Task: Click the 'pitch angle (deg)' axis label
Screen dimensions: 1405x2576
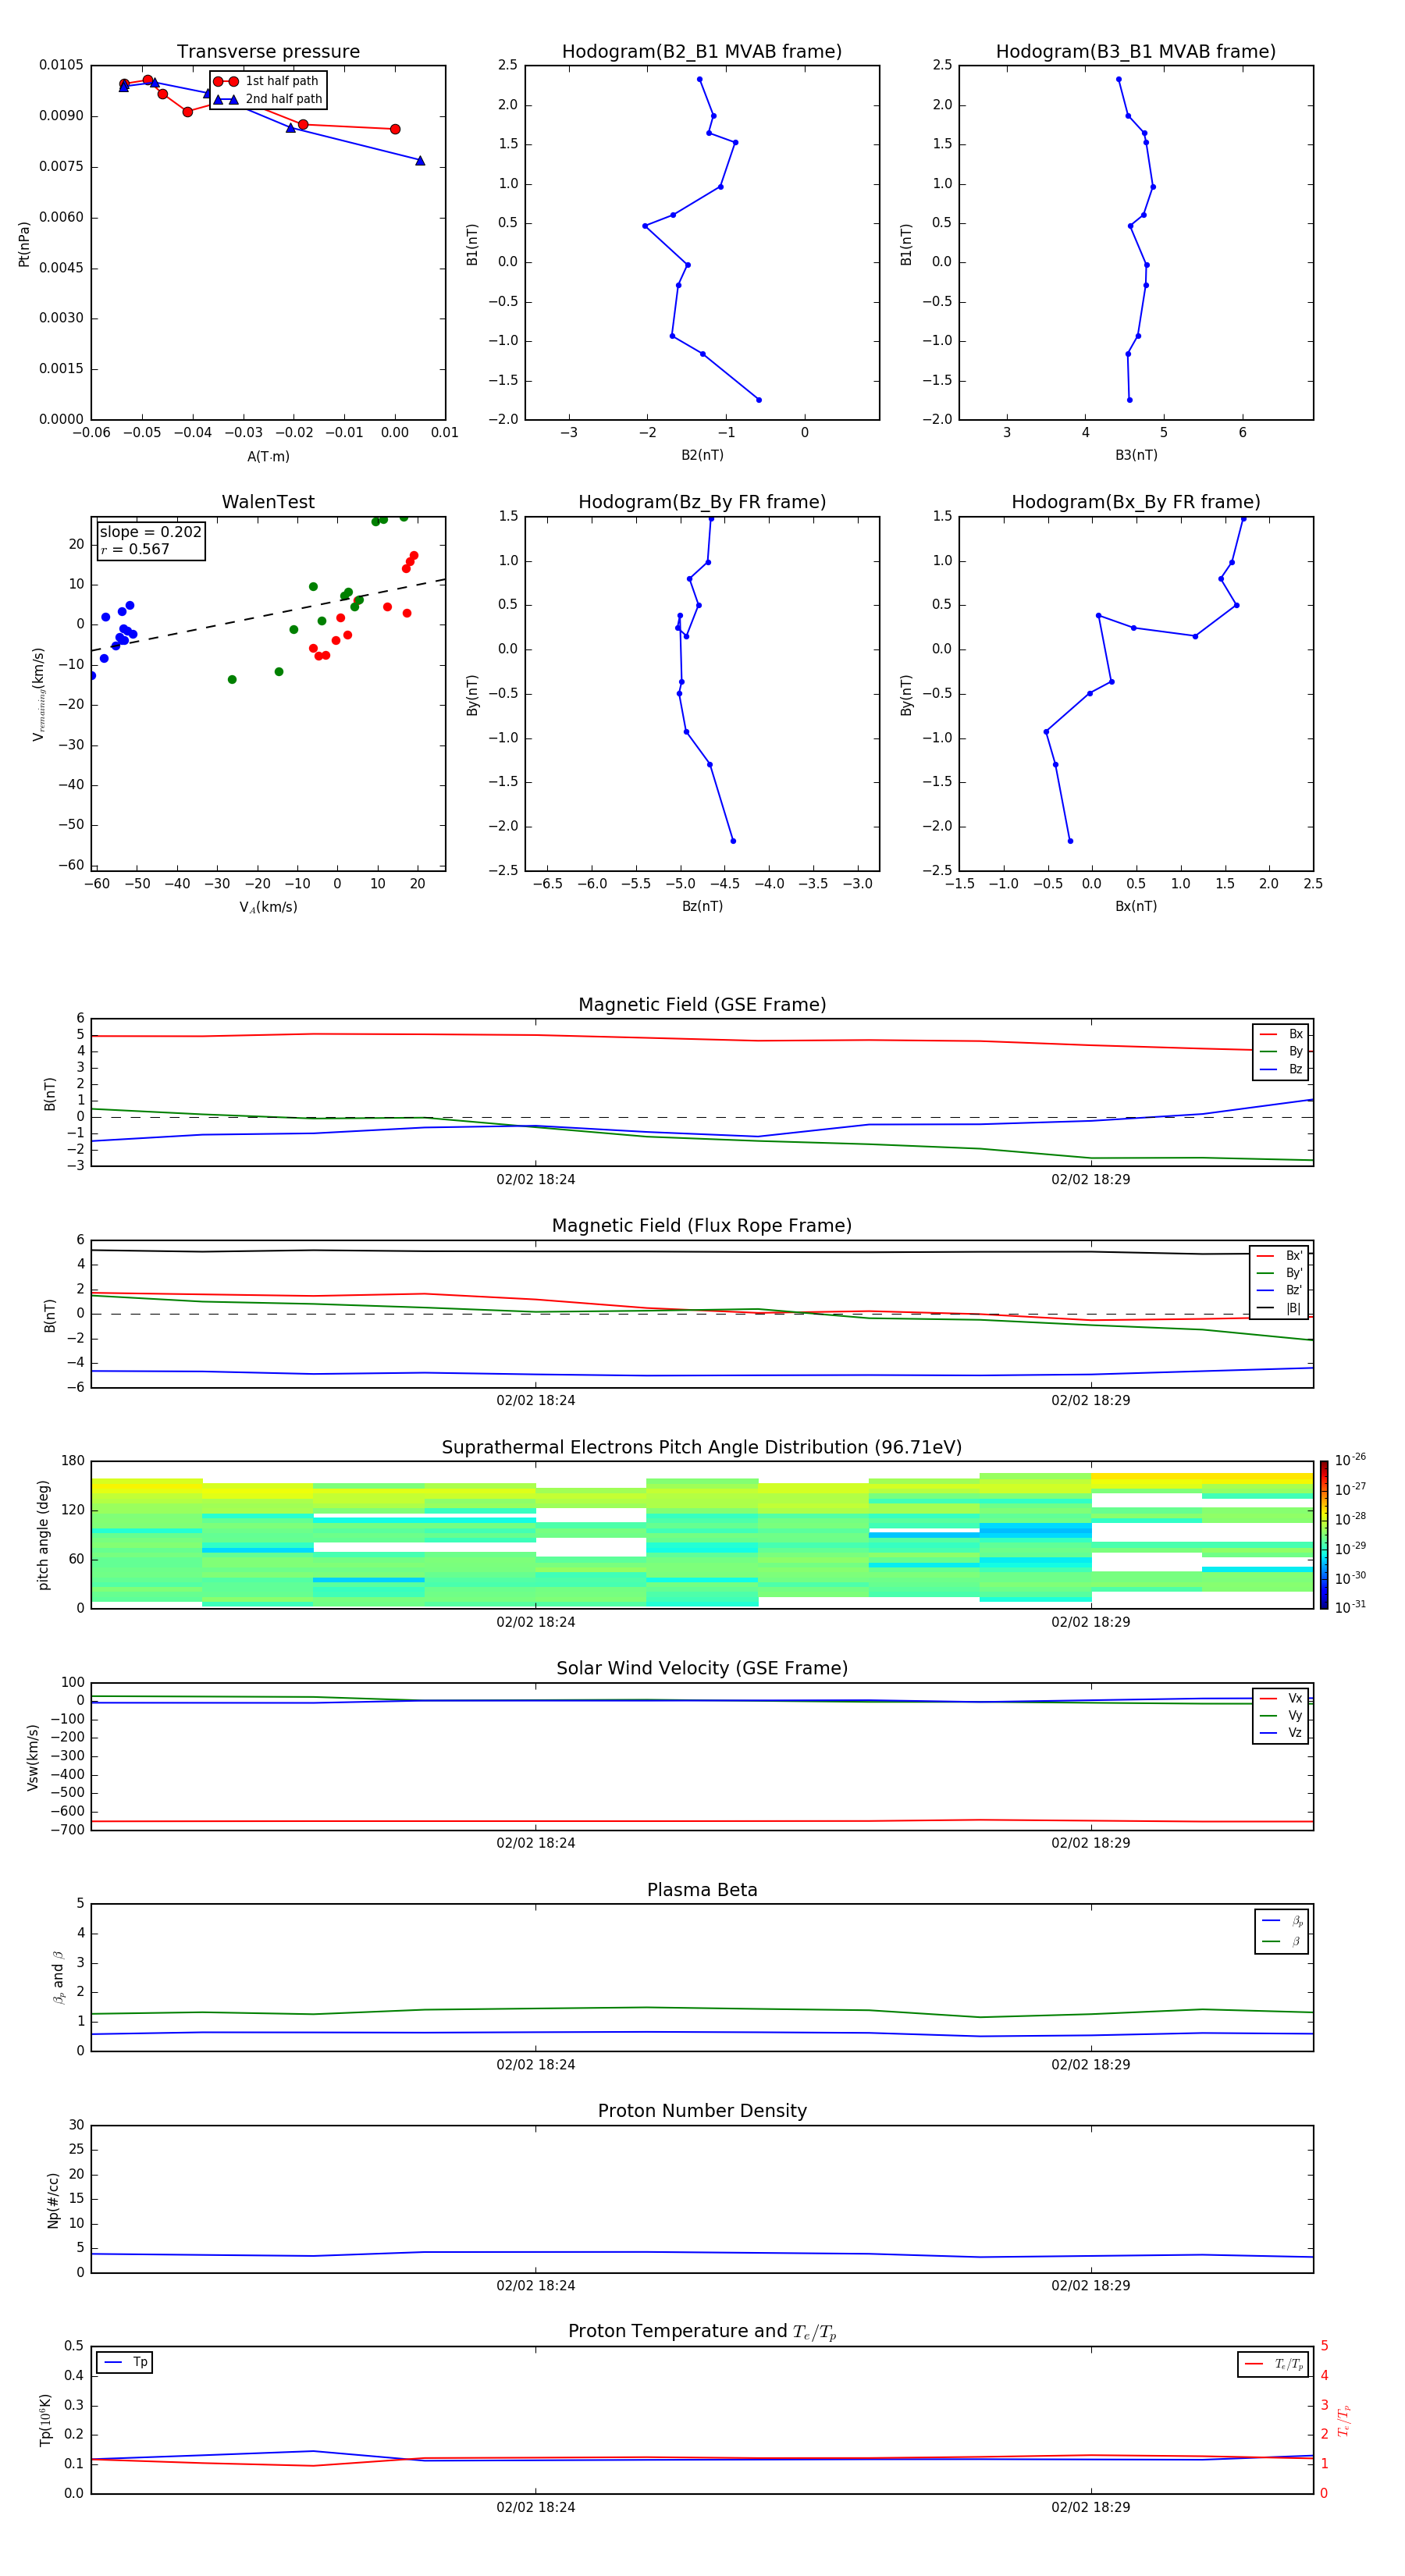Action: pyautogui.click(x=44, y=1535)
